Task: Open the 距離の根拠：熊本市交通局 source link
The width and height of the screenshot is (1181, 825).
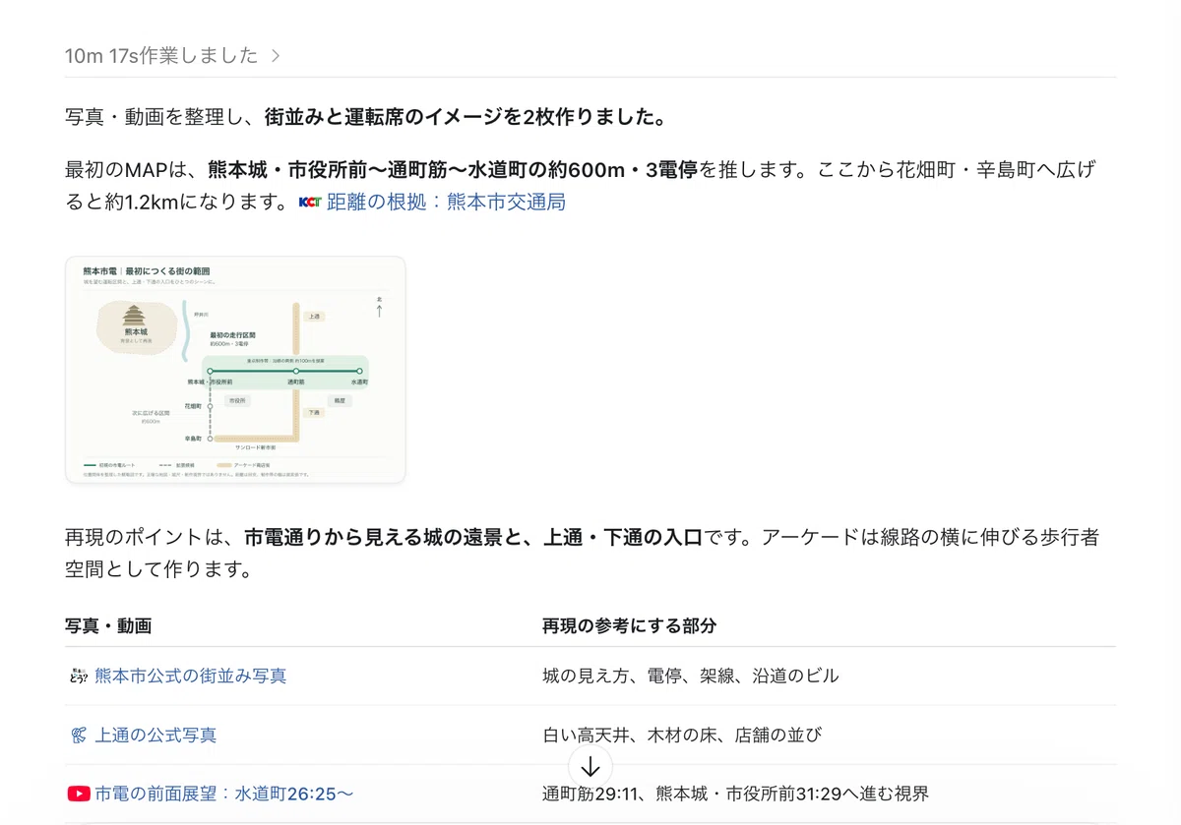Action: coord(446,203)
